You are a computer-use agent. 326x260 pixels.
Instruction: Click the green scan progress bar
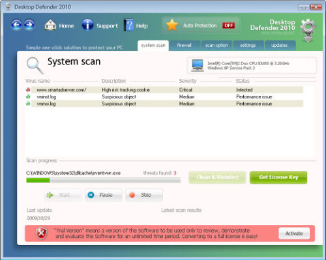pos(103,181)
